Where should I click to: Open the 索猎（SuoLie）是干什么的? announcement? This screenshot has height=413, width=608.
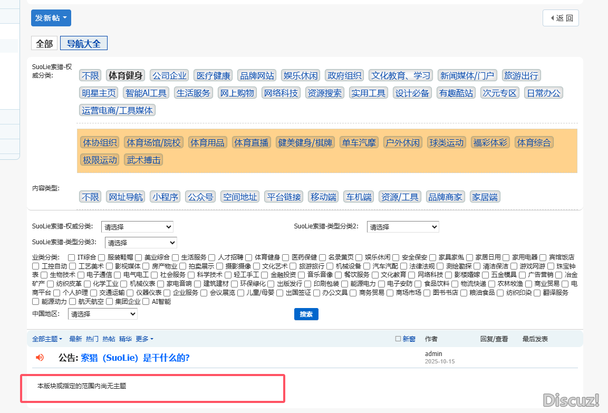(135, 358)
